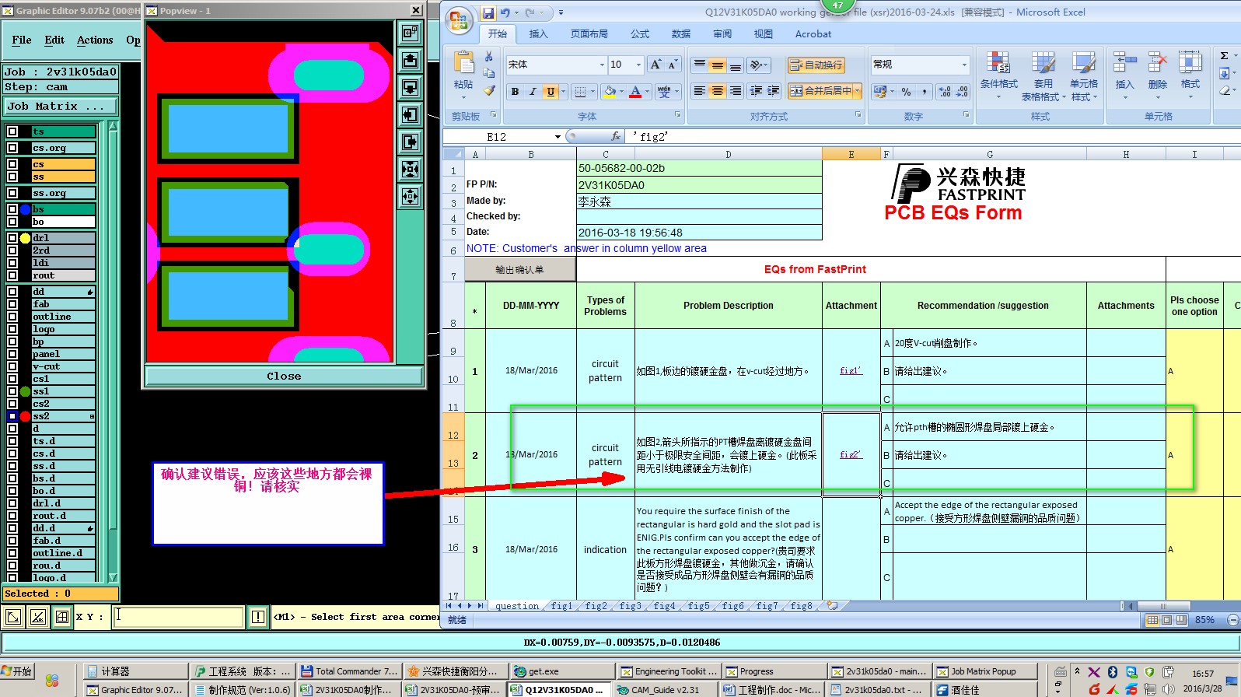Open the File menu in Graphic Editor
The width and height of the screenshot is (1241, 697).
(x=22, y=40)
